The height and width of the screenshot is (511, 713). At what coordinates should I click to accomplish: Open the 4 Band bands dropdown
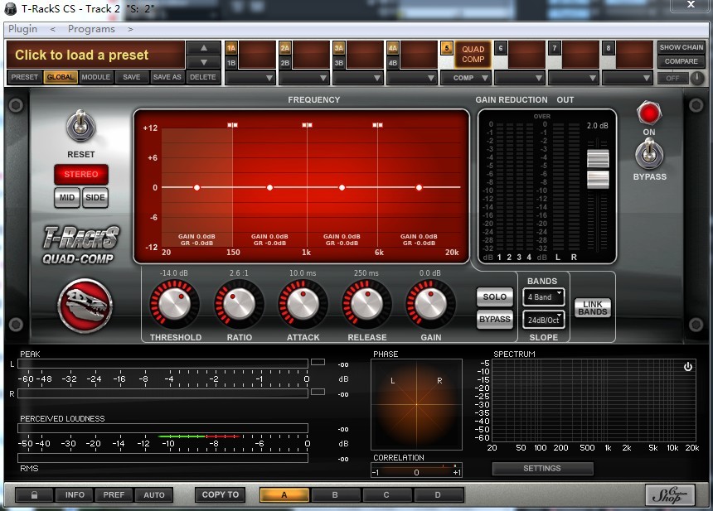[544, 297]
